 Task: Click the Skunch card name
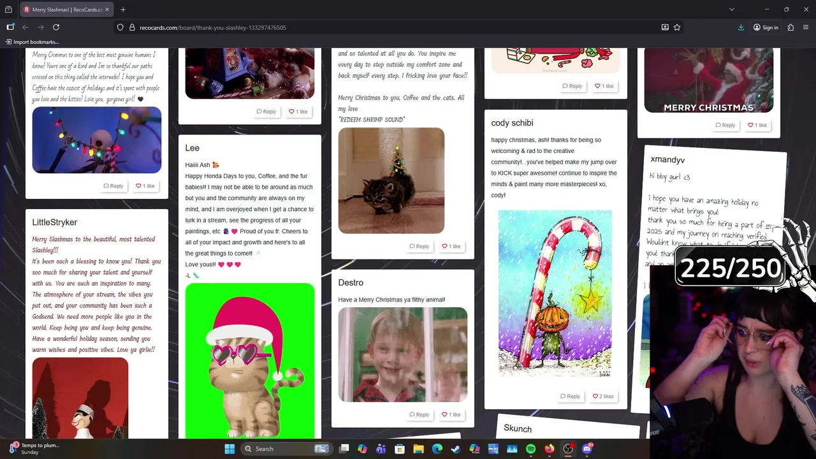pos(518,428)
